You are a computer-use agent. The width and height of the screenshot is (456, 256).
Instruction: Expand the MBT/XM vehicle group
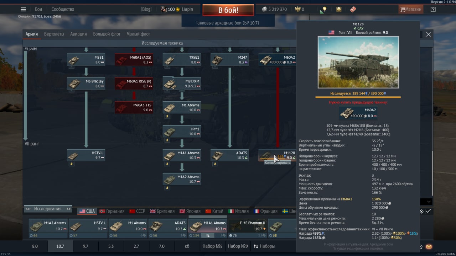click(182, 84)
